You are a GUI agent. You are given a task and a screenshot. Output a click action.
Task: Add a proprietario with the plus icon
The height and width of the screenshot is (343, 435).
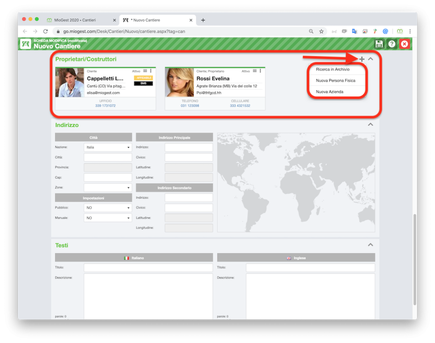362,59
